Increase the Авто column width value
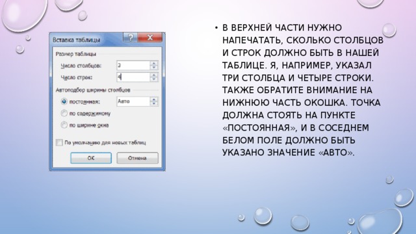Screen dimensions: 416x234 pos(154,99)
